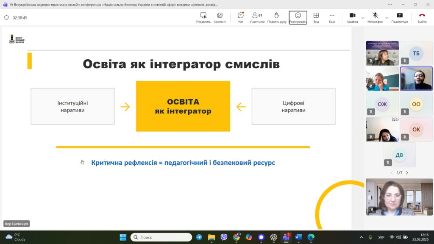Click the Управлять control icon
The height and width of the screenshot is (244, 434).
203,16
